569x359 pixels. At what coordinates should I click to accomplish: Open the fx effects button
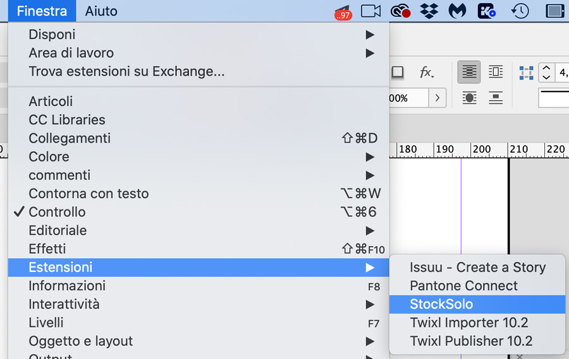pos(426,72)
